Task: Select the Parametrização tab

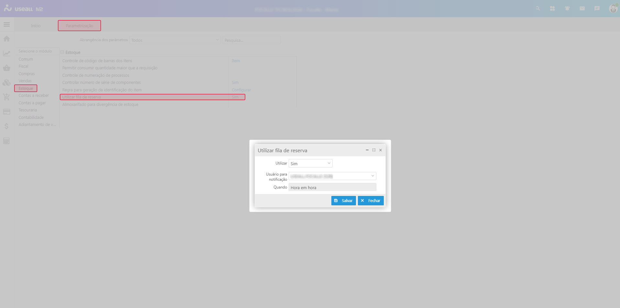Action: (x=79, y=26)
